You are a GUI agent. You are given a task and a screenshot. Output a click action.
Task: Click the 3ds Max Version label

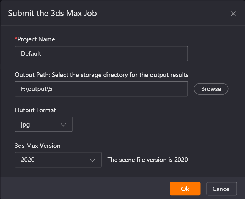click(x=37, y=146)
